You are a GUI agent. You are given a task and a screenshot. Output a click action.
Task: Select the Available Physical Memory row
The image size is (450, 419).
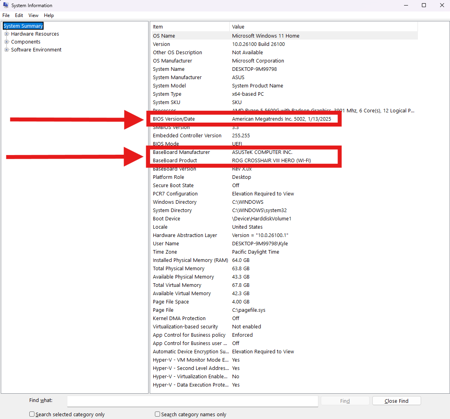pos(284,277)
